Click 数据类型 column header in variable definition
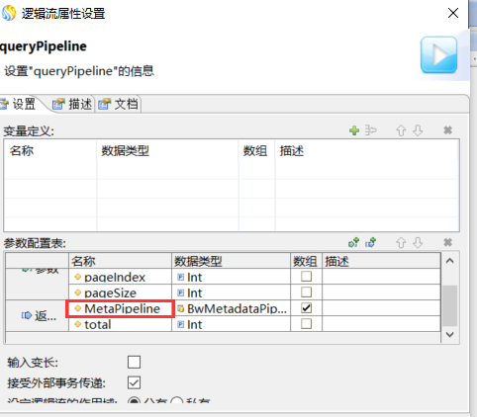 coord(167,151)
